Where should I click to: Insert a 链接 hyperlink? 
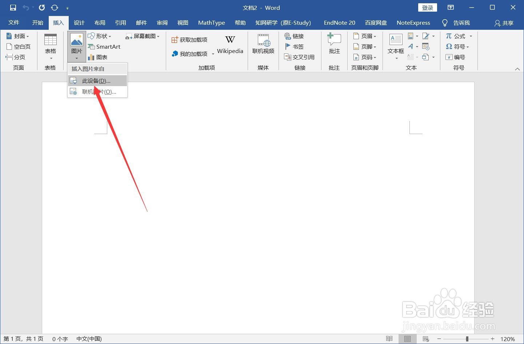(x=294, y=36)
